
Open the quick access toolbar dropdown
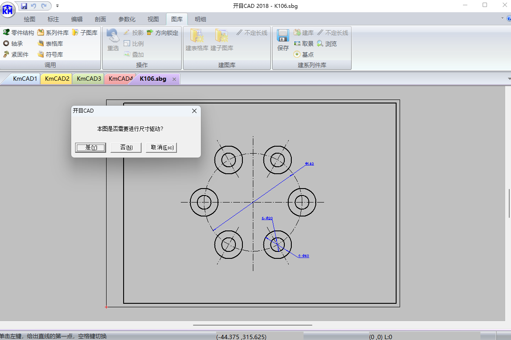click(57, 6)
